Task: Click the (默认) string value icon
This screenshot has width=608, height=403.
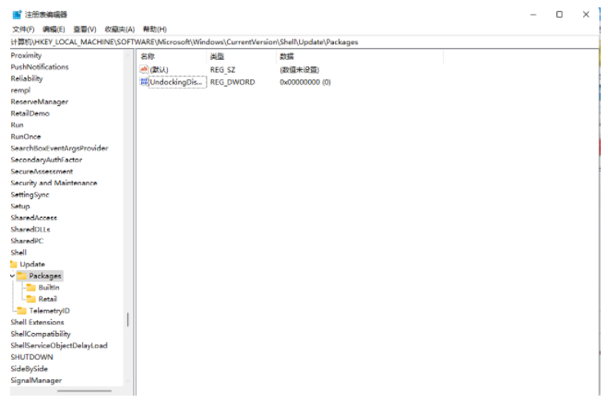Action: pos(144,70)
